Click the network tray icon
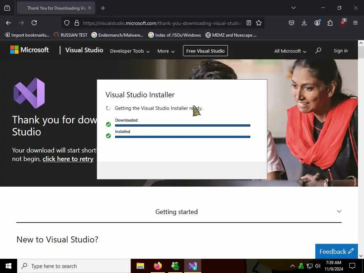Image resolution: width=364 pixels, height=273 pixels. (310, 266)
